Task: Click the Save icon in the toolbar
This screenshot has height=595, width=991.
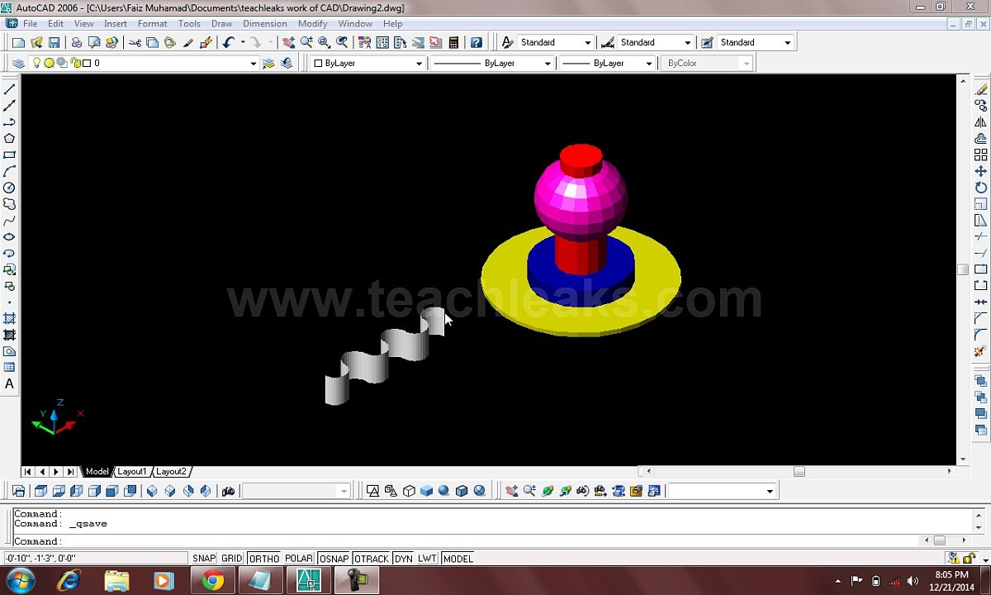Action: tap(55, 42)
